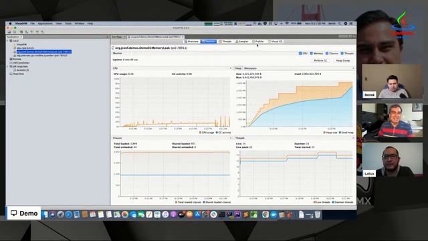Open Safari from the dock
This screenshot has height=241, width=428.
pyautogui.click(x=69, y=214)
